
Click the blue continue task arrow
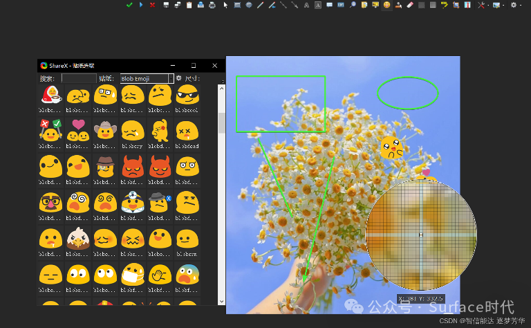tap(141, 5)
